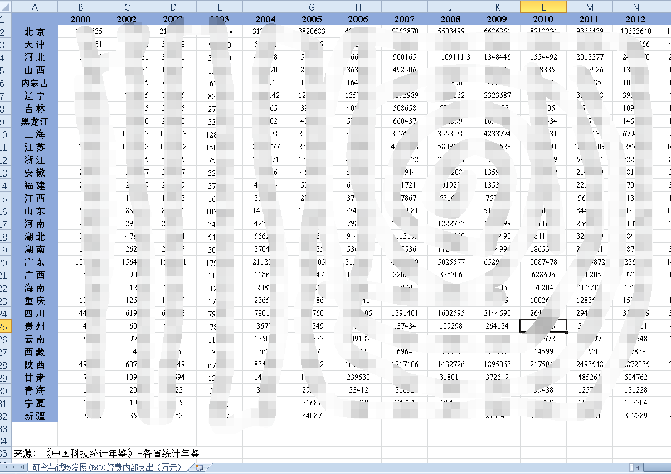Click cell containing 397289
This screenshot has width=671, height=474.
click(636, 416)
